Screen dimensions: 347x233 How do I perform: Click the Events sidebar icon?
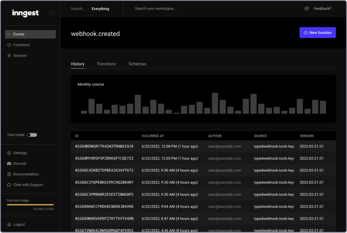[x=9, y=34]
